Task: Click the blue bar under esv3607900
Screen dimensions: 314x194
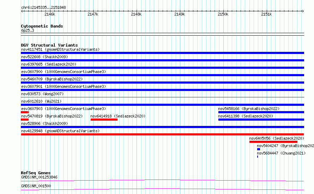Action: tap(162, 75)
